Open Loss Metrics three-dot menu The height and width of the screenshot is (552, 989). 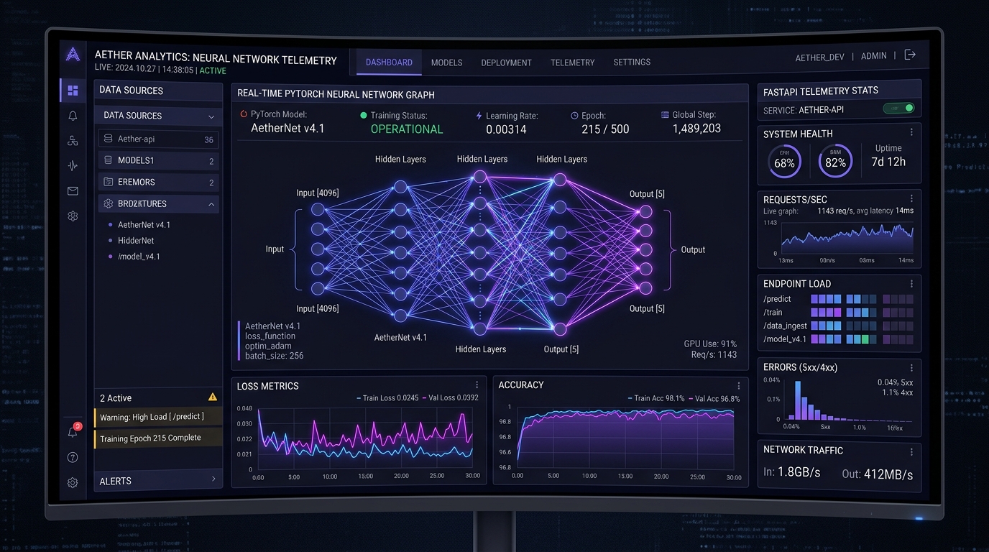click(x=477, y=385)
